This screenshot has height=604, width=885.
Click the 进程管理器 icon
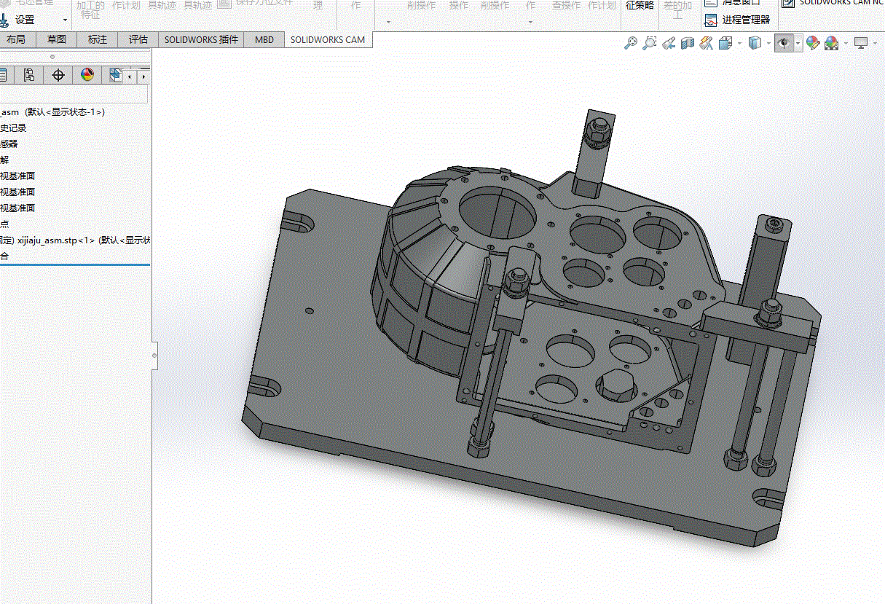coord(711,20)
